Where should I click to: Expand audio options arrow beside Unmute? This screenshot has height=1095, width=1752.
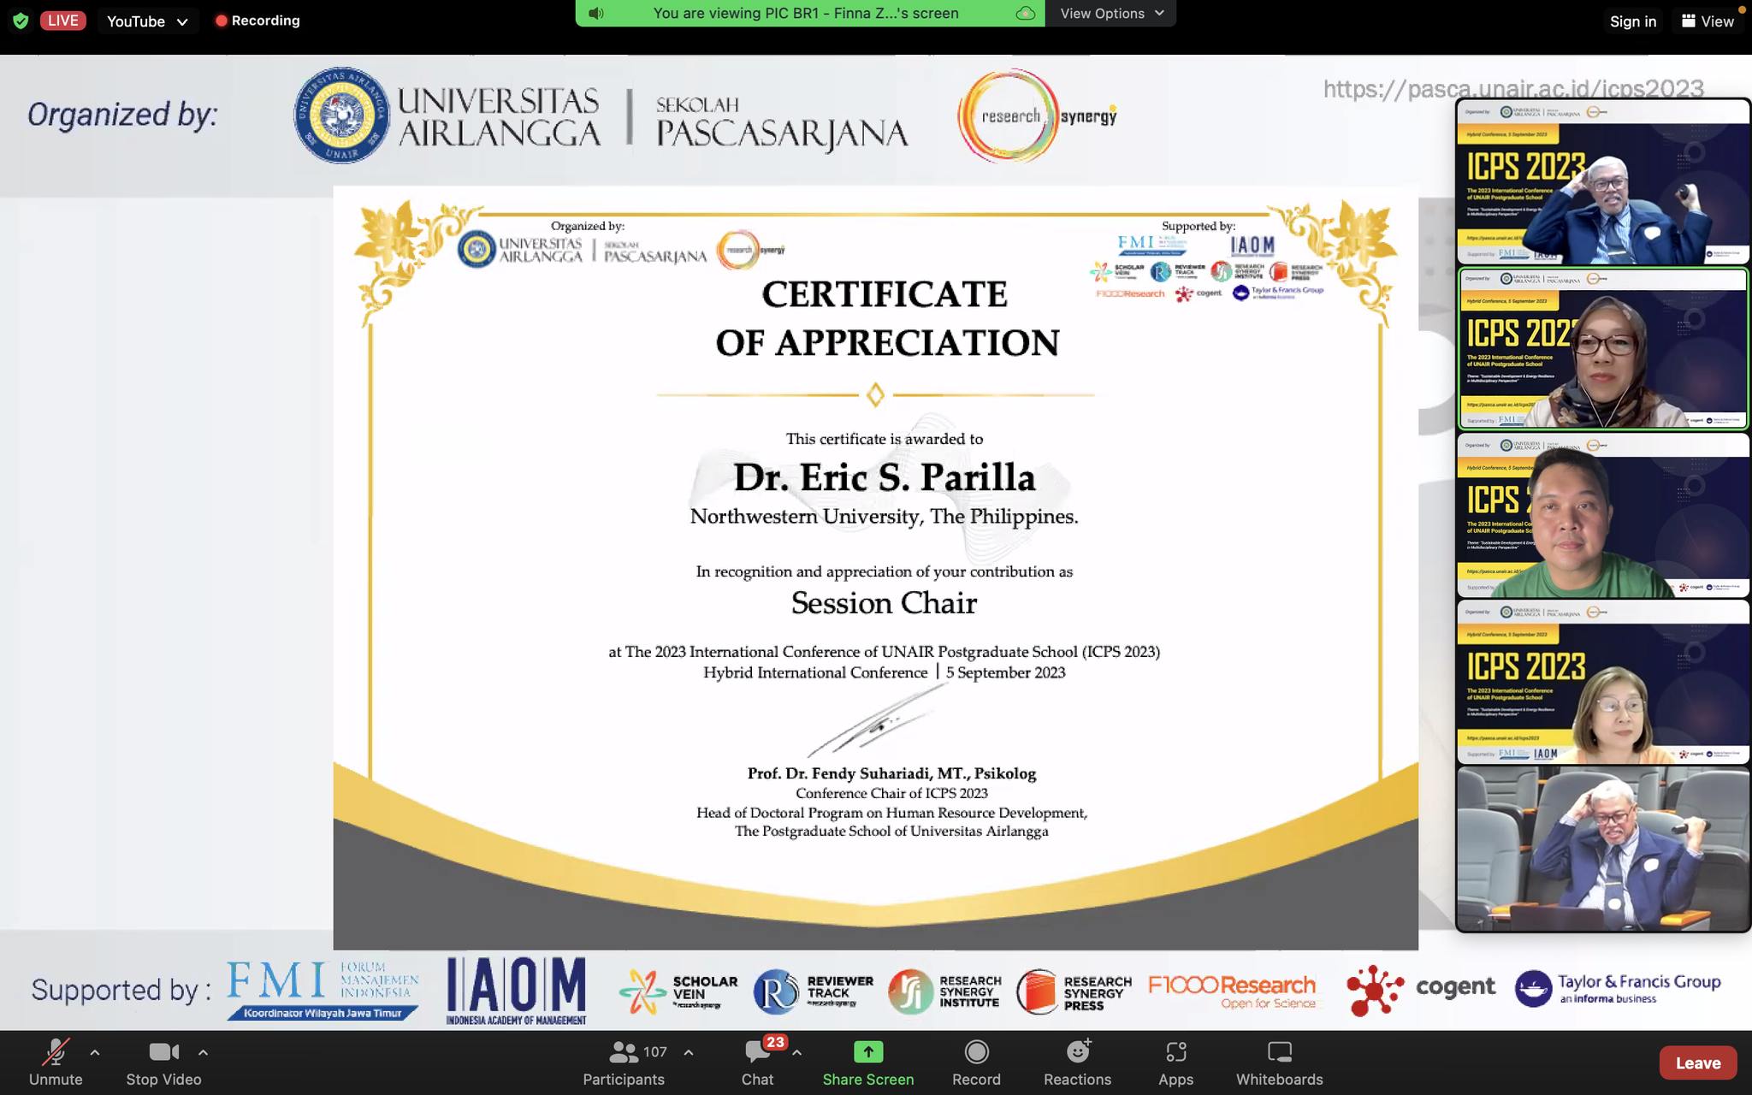tap(95, 1052)
